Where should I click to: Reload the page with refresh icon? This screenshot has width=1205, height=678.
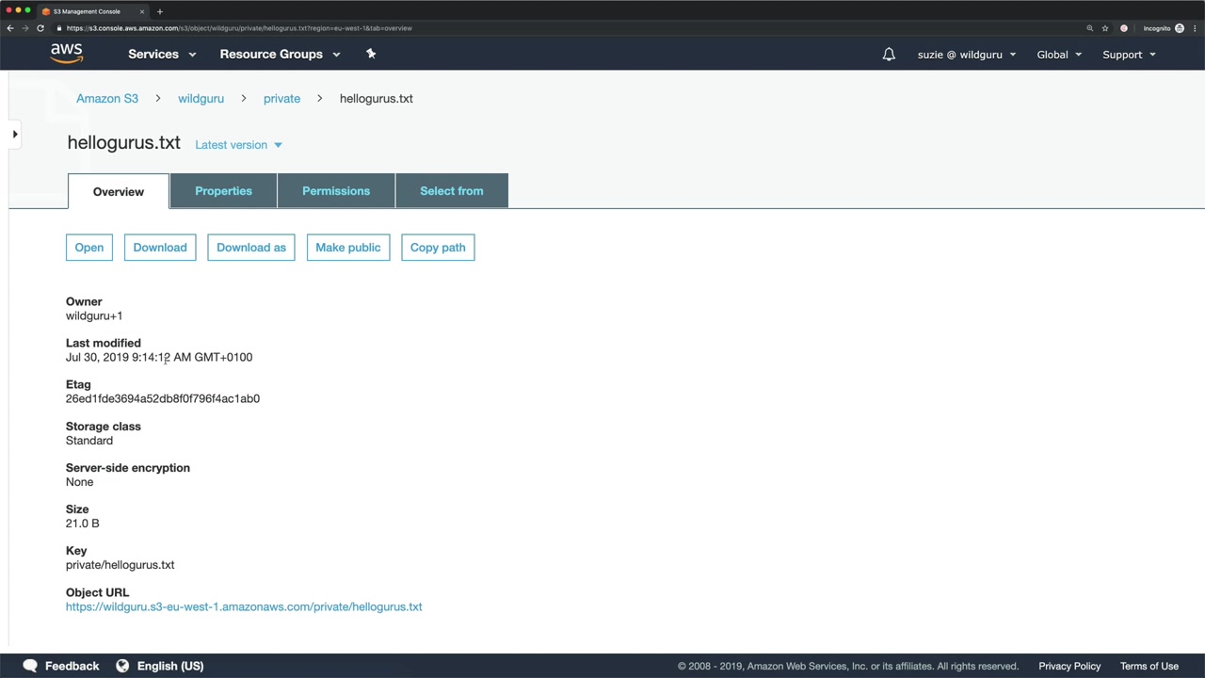pos(40,28)
